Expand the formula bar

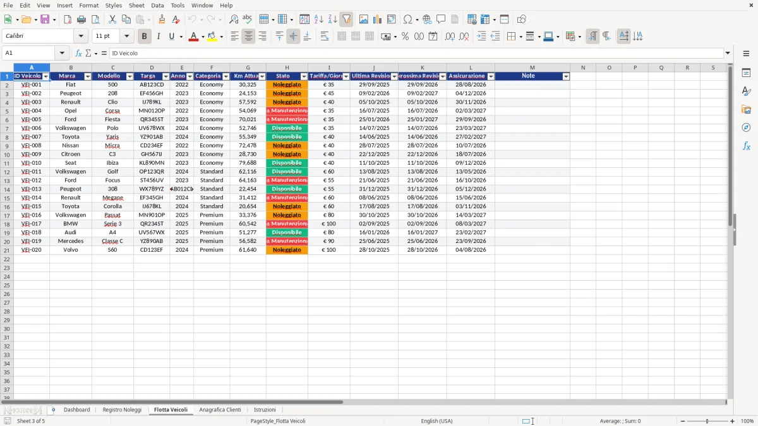(728, 54)
